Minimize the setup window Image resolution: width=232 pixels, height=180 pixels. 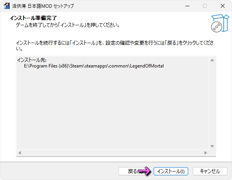click(x=187, y=6)
